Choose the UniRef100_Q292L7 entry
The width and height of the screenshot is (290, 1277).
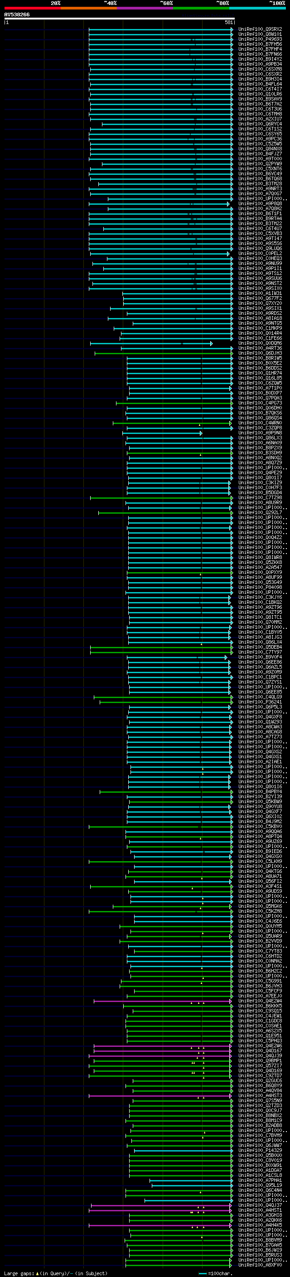pos(260,513)
